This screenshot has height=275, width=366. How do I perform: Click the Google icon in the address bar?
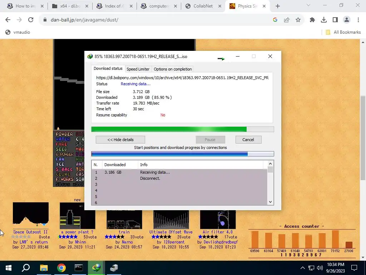click(x=275, y=20)
